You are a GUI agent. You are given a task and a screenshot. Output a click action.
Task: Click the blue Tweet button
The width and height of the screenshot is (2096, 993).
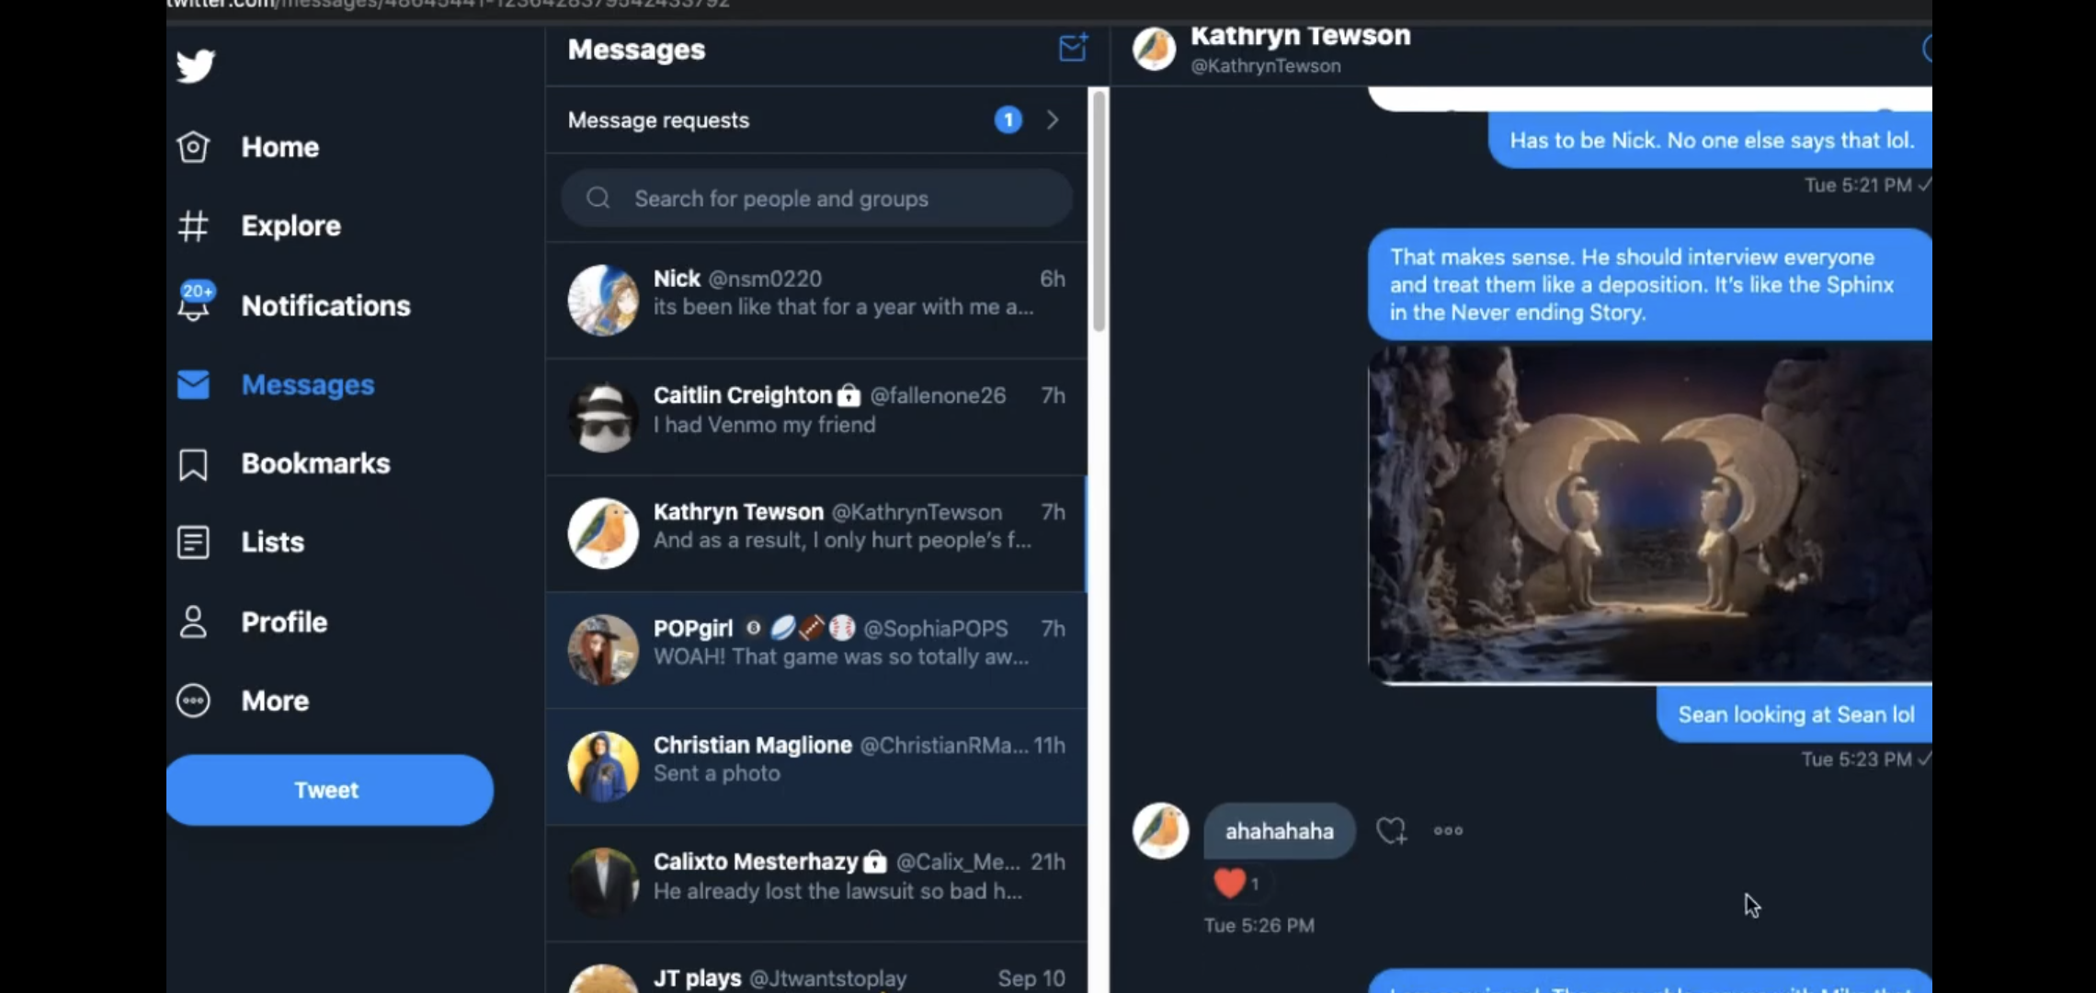[329, 790]
